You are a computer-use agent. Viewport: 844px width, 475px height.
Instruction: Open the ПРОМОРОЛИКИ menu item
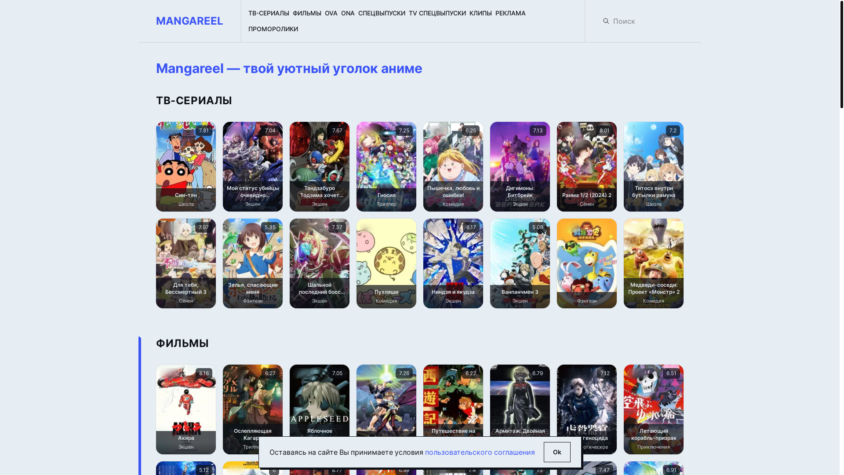click(x=273, y=29)
